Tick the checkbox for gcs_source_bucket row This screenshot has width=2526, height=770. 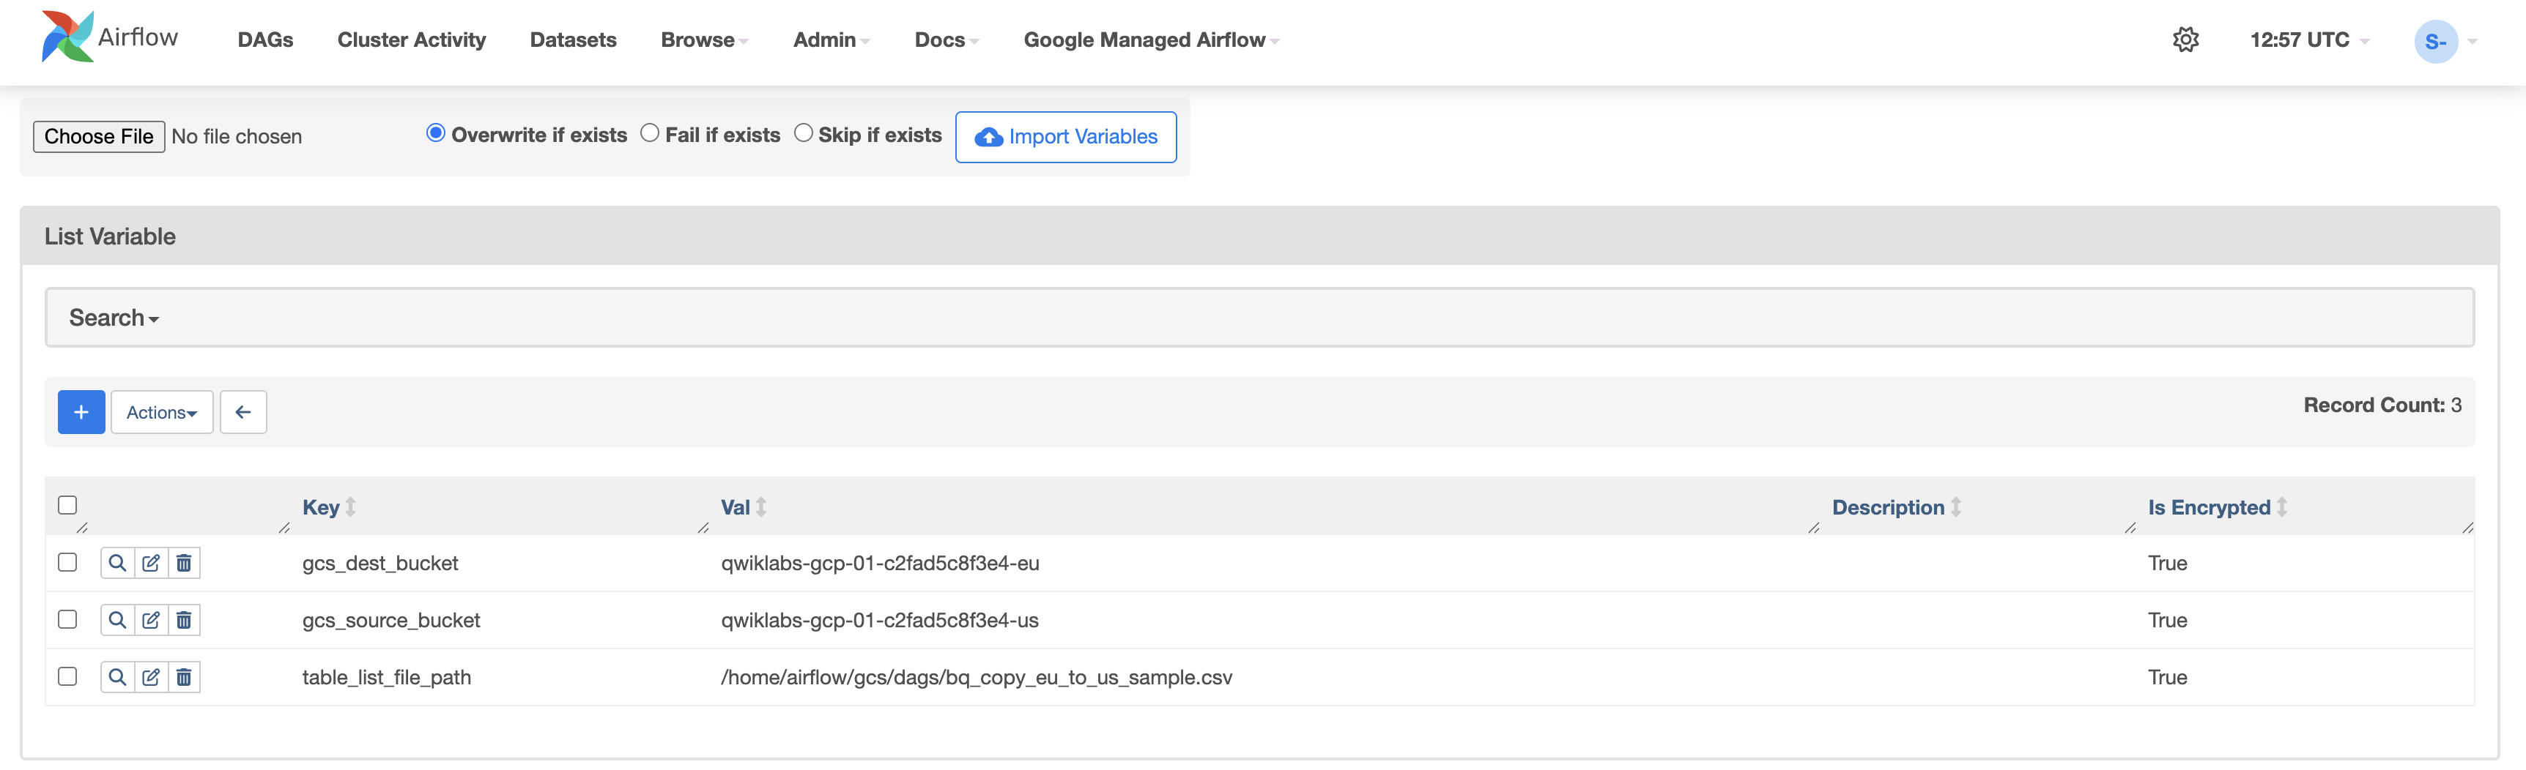click(x=67, y=620)
